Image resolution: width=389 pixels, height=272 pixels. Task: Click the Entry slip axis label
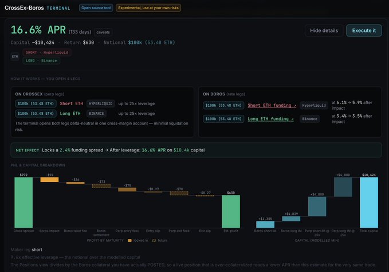(x=153, y=231)
